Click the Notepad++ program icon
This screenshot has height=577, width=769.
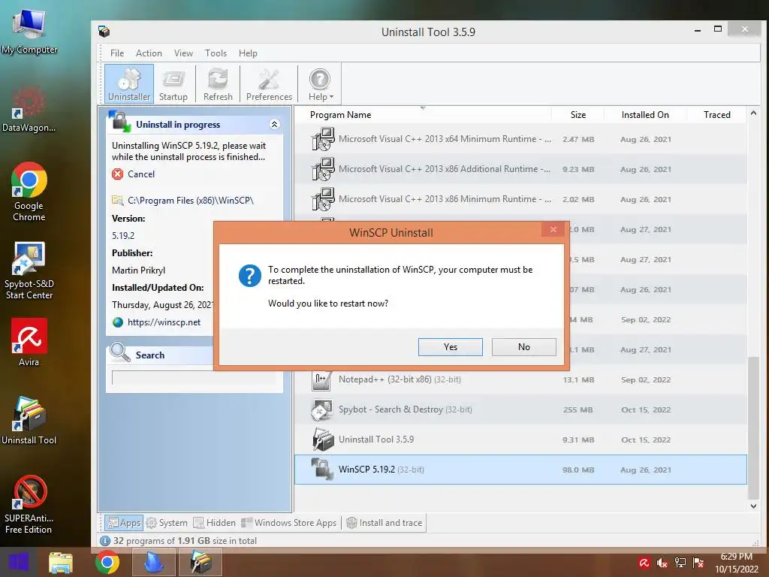[x=322, y=379]
